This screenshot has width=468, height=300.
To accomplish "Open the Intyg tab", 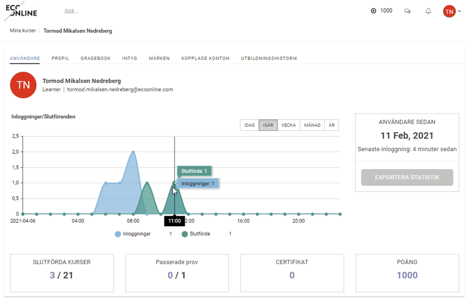I will (129, 58).
